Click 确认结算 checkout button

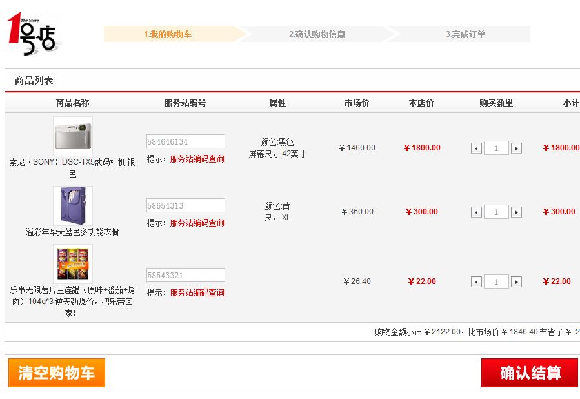tap(530, 373)
